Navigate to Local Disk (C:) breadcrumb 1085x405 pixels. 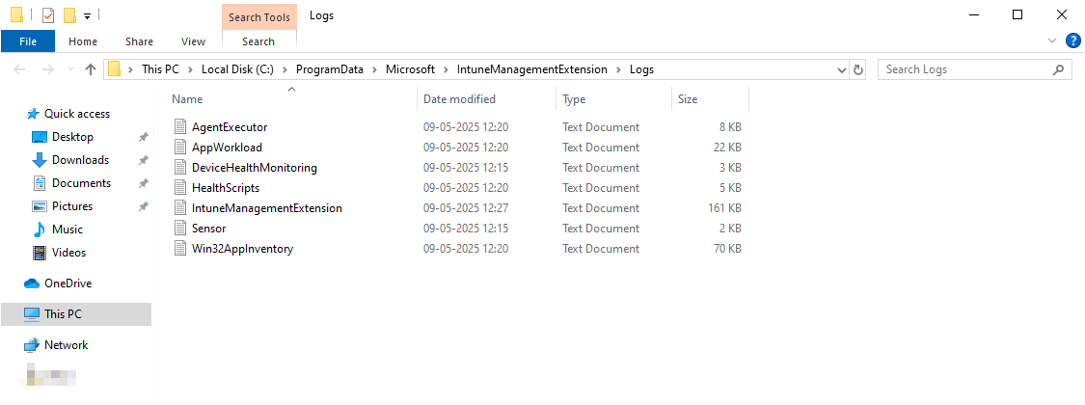click(237, 69)
